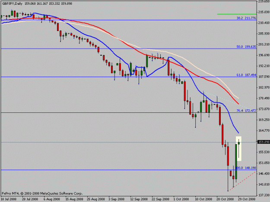Click the 146.430 price axis label
This screenshot has height=202, width=270.
click(x=264, y=174)
